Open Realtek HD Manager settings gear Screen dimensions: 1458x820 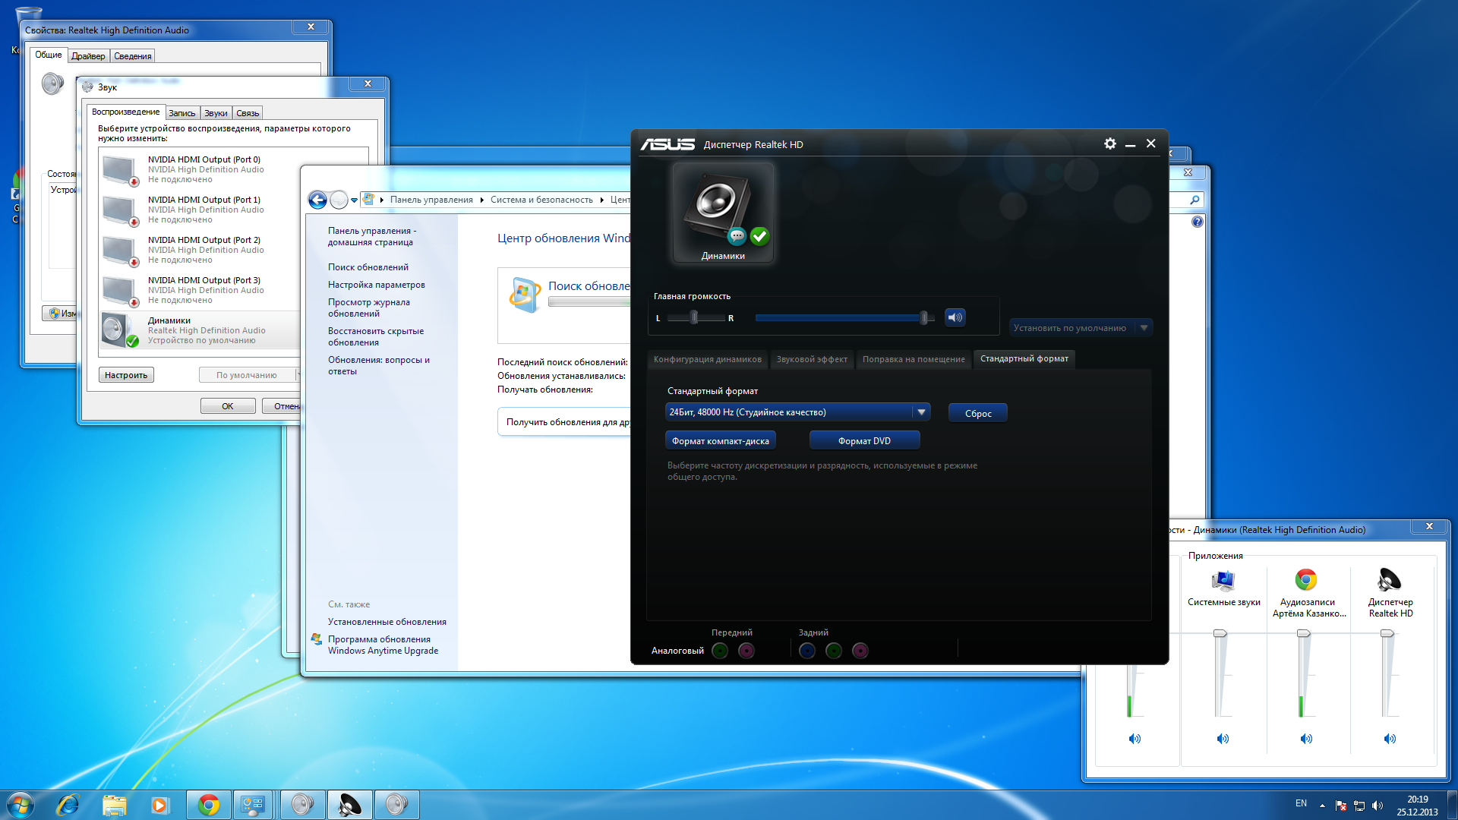(1109, 143)
